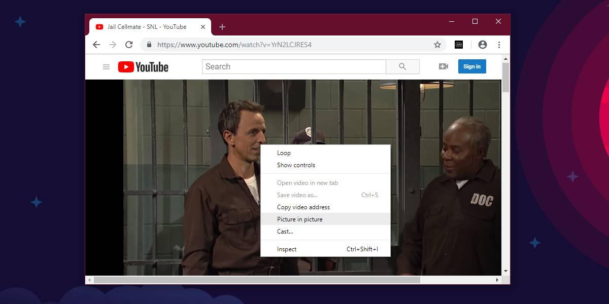609x304 pixels.
Task: Focus the YouTube Search field
Action: coord(294,66)
